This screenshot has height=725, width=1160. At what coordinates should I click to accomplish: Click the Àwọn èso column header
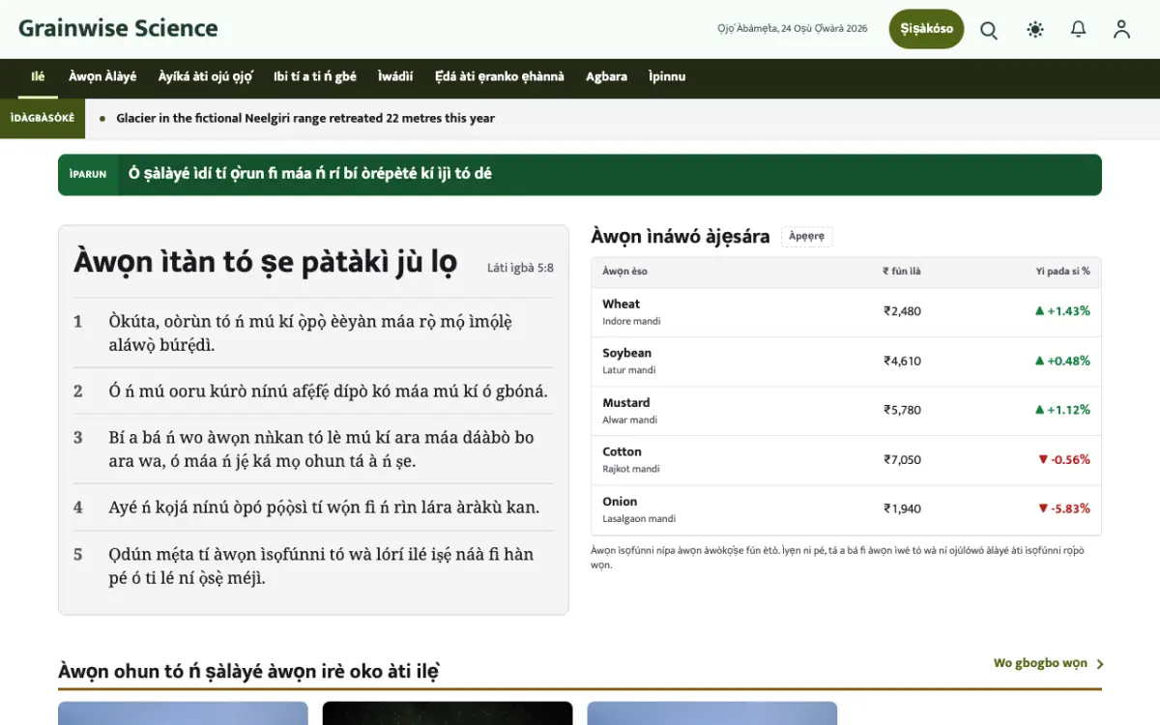624,272
